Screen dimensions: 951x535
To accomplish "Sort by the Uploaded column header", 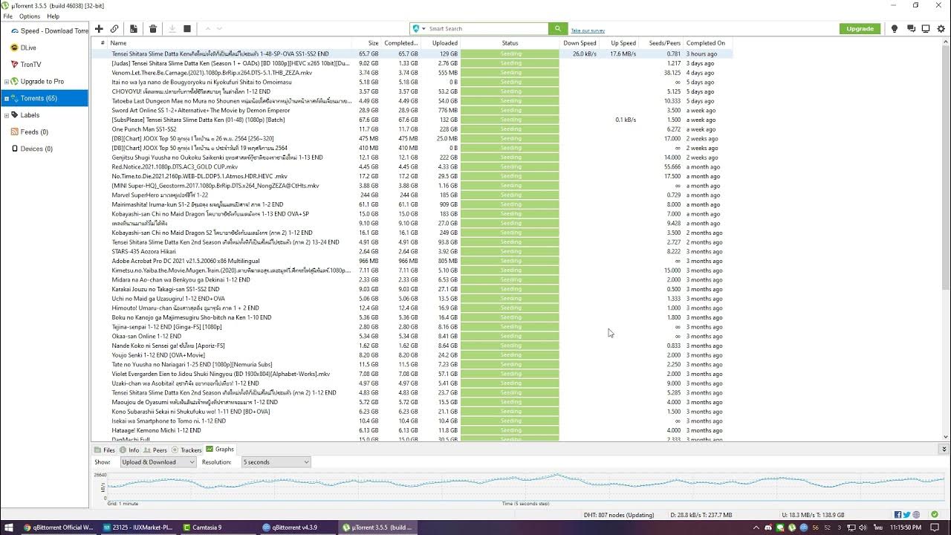I will tap(441, 43).
